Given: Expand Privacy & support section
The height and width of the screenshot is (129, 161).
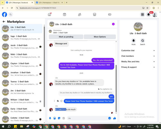Looking at the screenshot, I should [x=138, y=67].
